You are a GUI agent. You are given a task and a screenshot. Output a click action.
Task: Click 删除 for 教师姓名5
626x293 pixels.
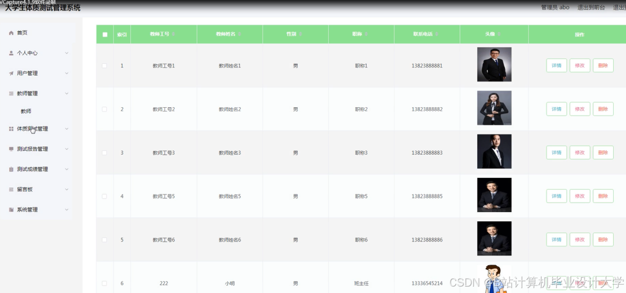(x=603, y=196)
